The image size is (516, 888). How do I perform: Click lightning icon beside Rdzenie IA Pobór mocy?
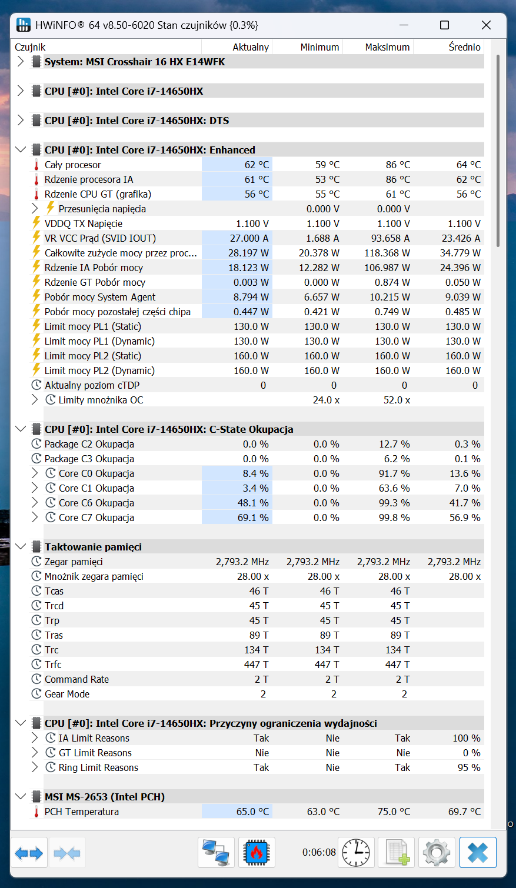pyautogui.click(x=36, y=268)
